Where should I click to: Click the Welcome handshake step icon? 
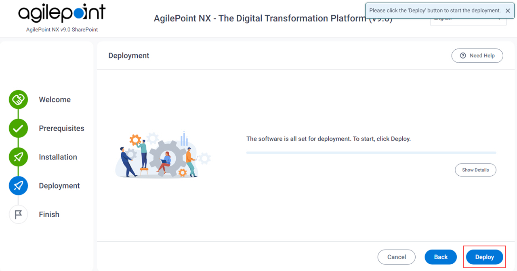18,100
